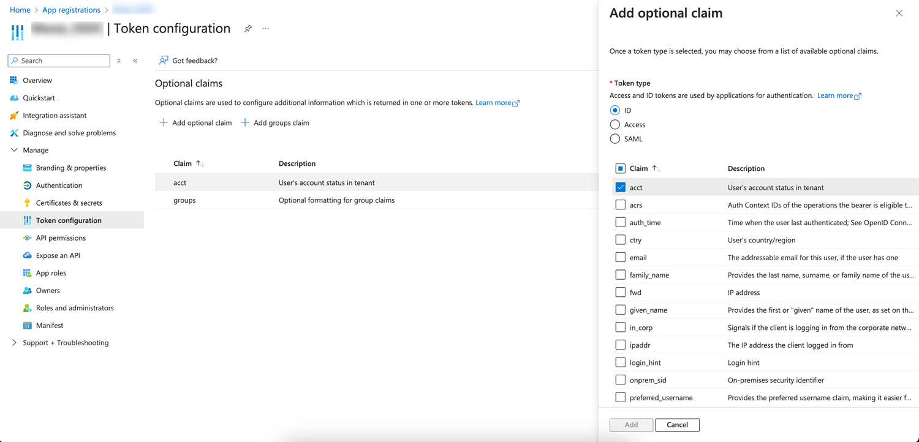Click the plus icon for Add groups claim
The image size is (919, 442).
pos(245,122)
